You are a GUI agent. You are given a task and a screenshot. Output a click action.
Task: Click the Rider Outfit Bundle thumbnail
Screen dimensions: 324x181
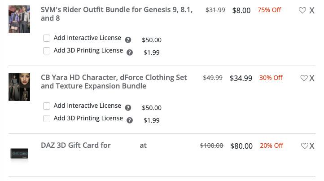point(19,19)
